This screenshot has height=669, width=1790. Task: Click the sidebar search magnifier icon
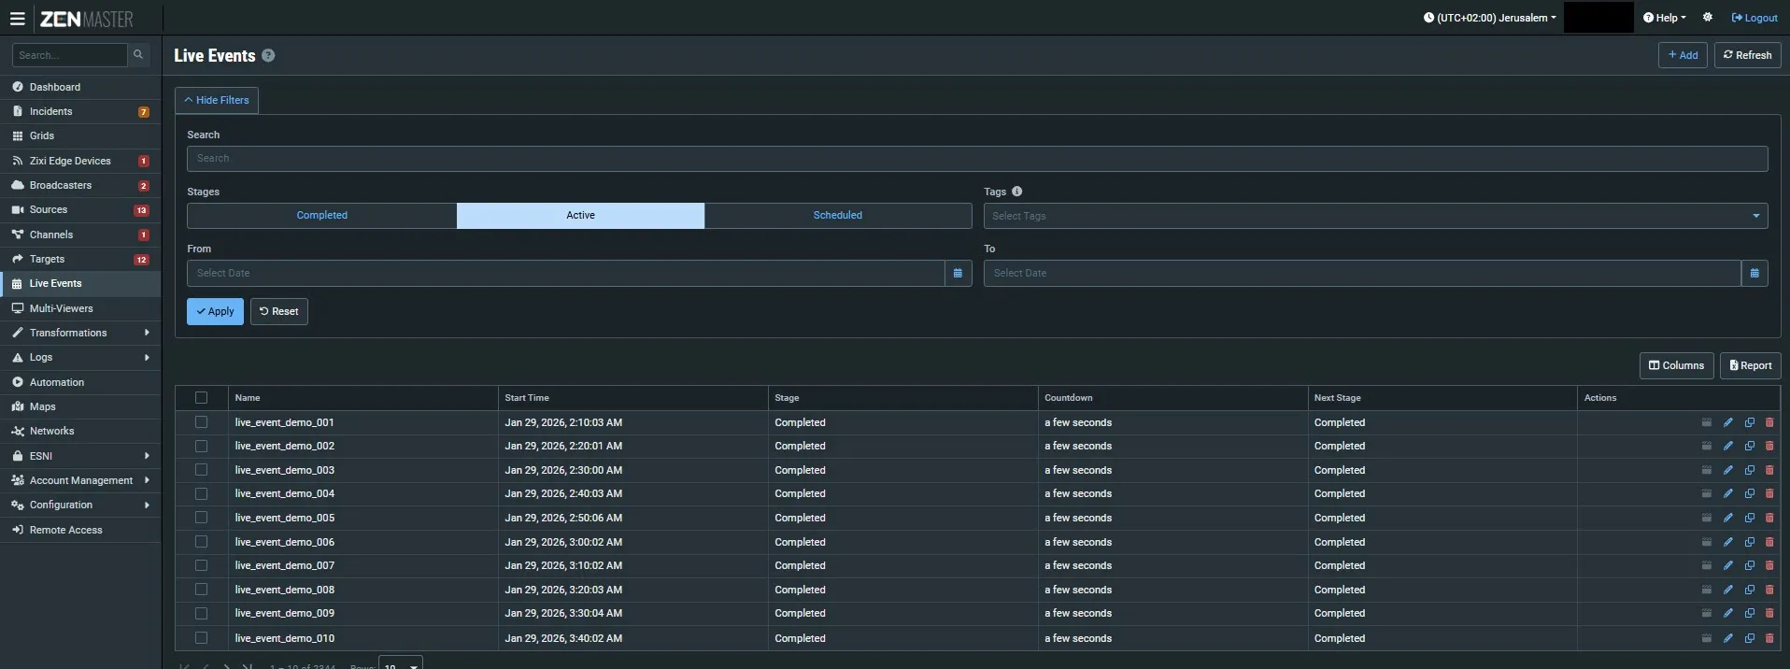[x=138, y=55]
